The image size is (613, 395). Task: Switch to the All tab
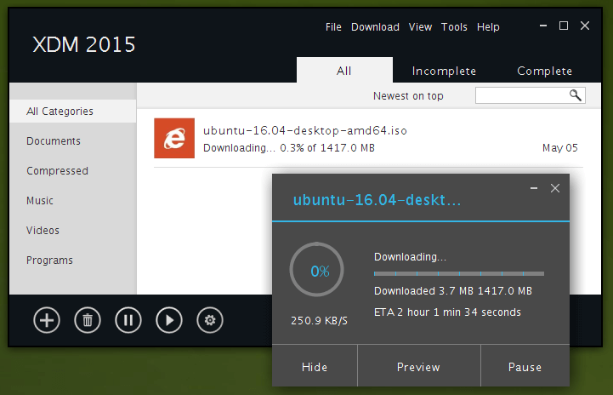[x=344, y=70]
